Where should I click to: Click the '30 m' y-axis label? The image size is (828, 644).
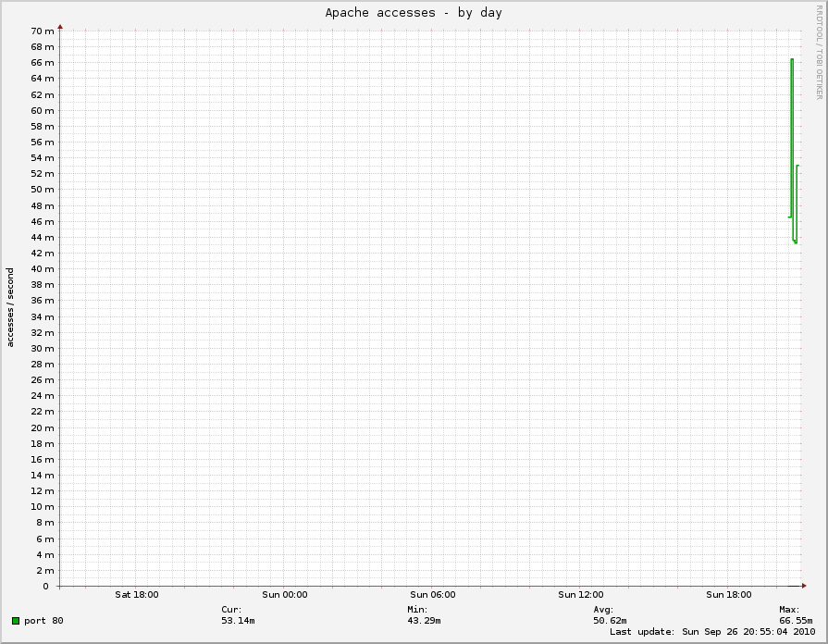click(43, 348)
